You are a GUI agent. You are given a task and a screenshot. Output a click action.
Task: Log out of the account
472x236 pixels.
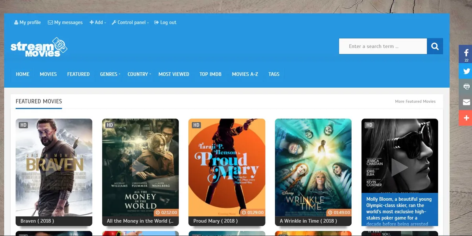(x=165, y=22)
